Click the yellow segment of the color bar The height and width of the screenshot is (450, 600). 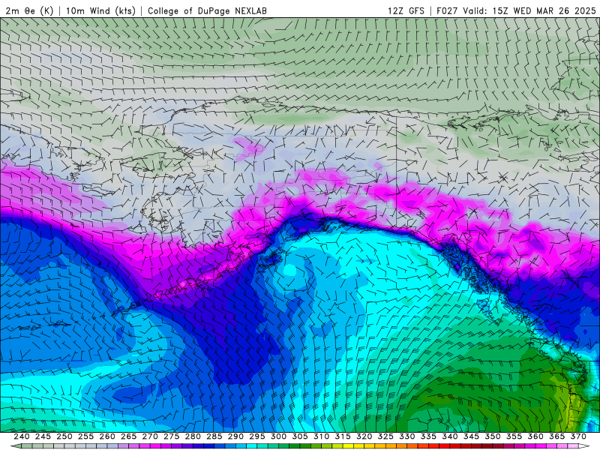[x=348, y=446]
